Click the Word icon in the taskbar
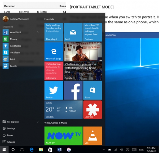The height and width of the screenshot is (153, 159). (59, 150)
